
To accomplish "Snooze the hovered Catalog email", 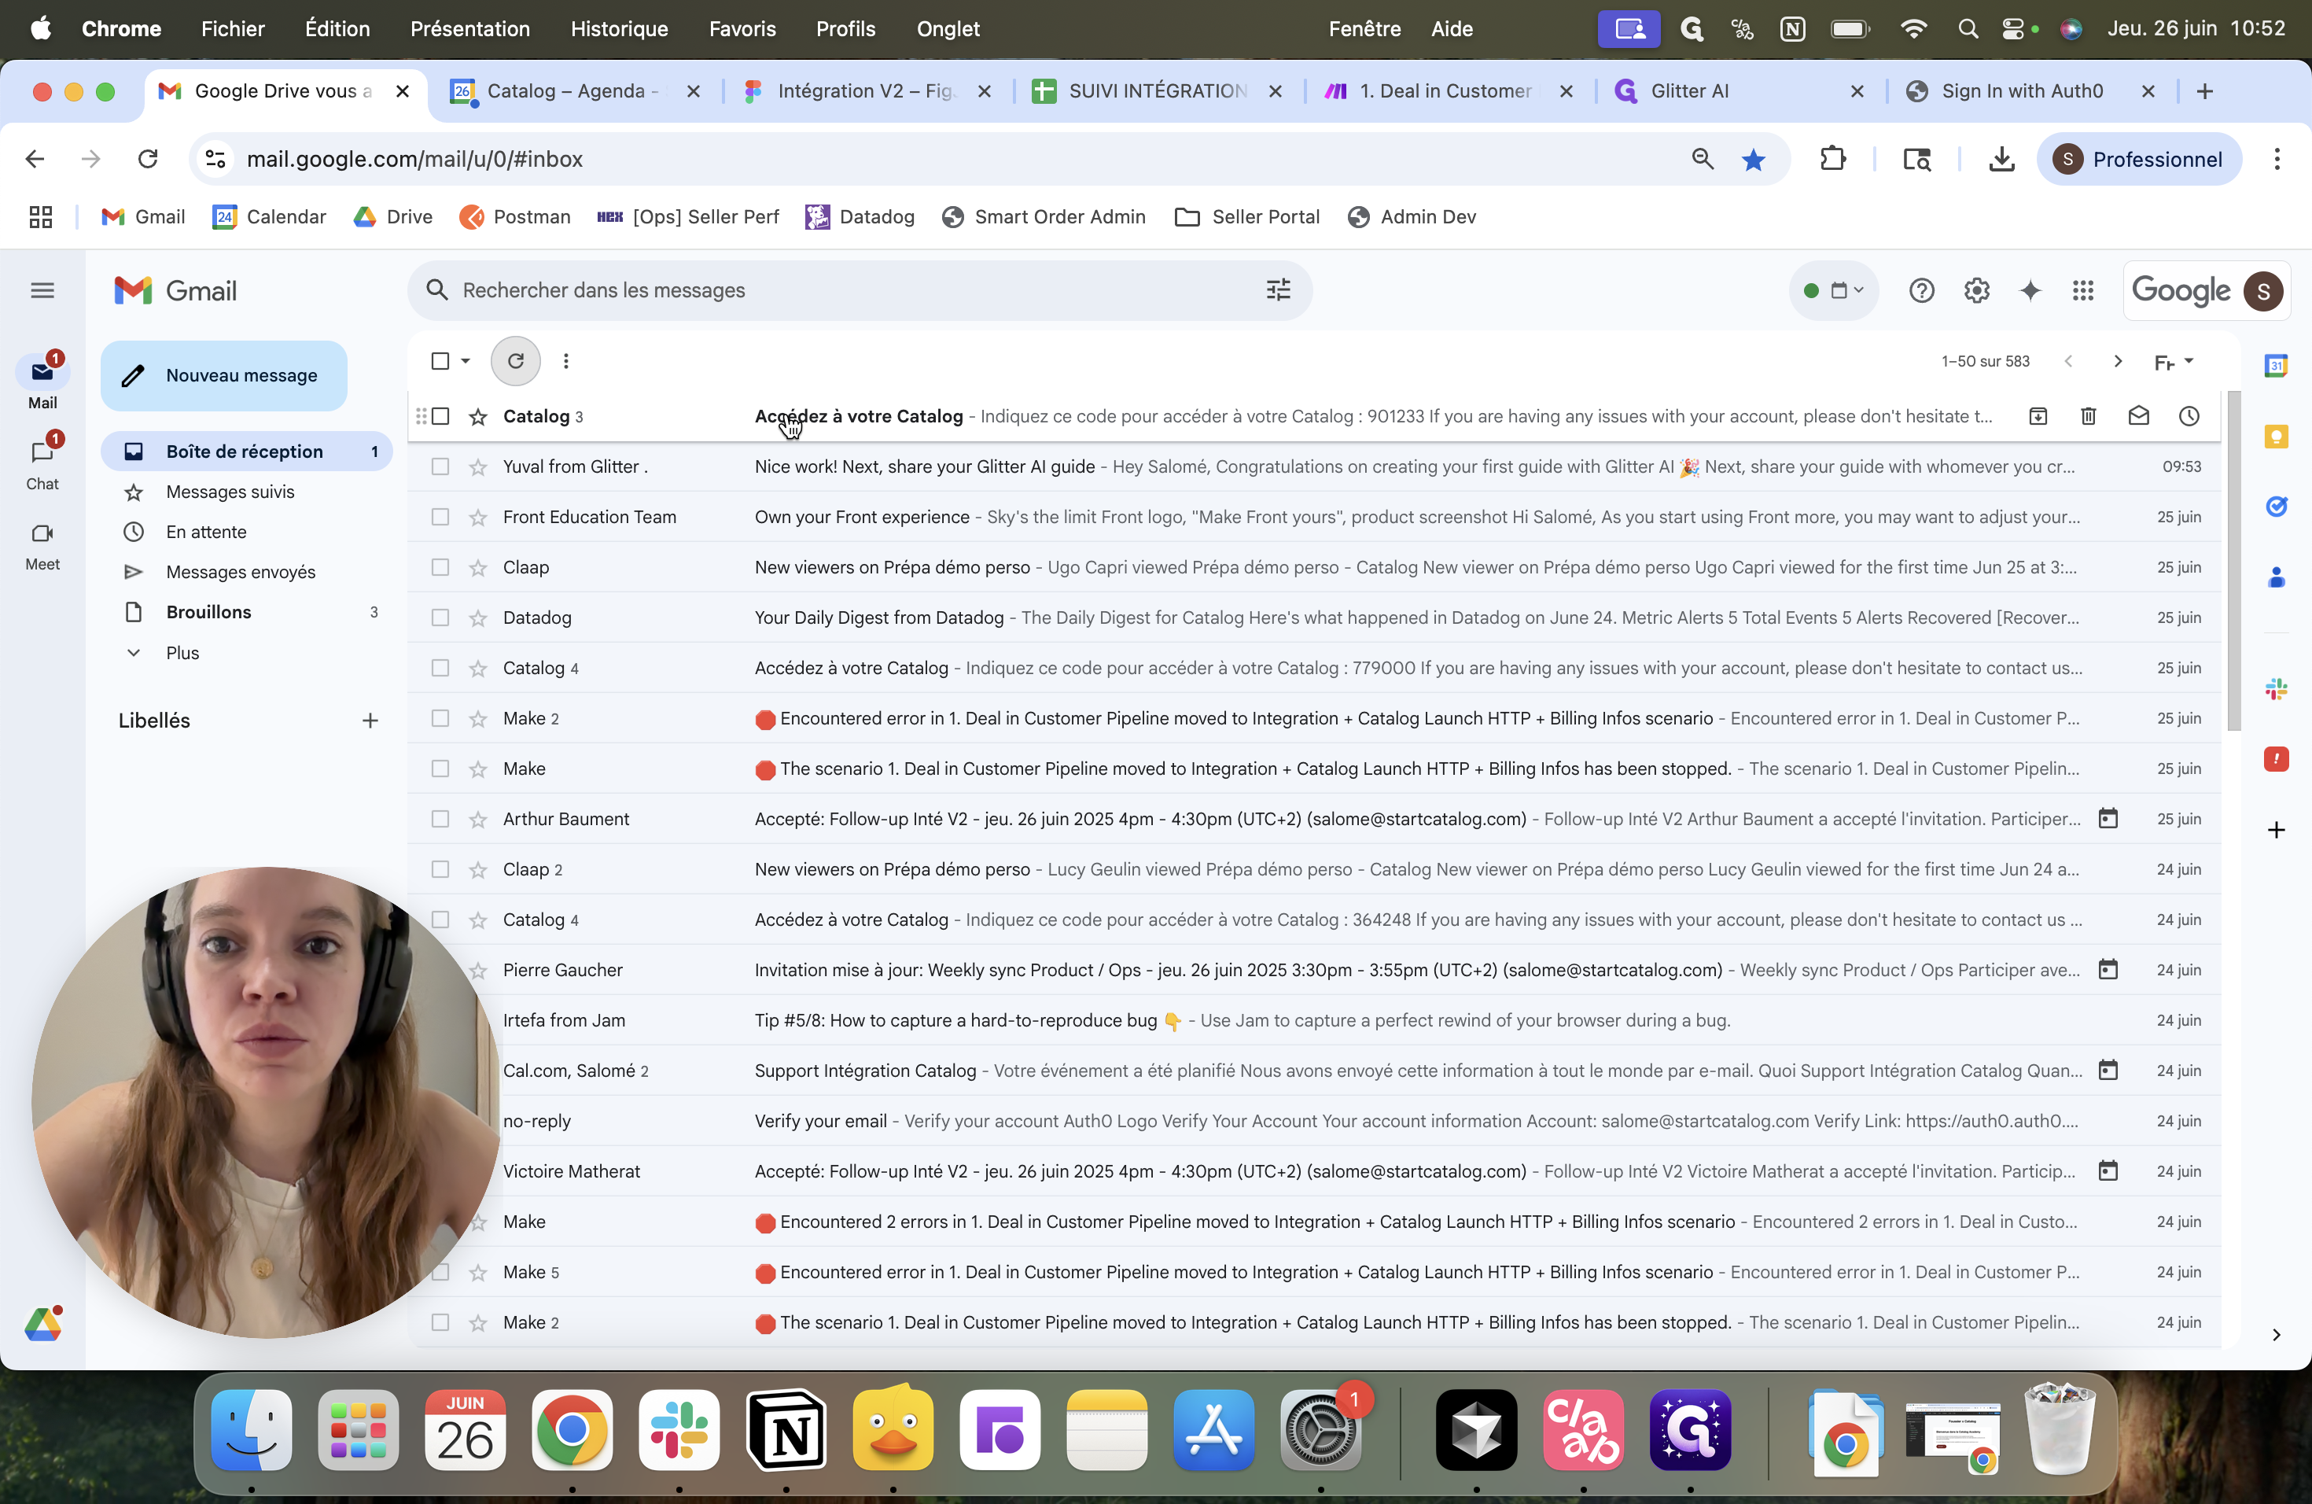I will click(x=2189, y=417).
